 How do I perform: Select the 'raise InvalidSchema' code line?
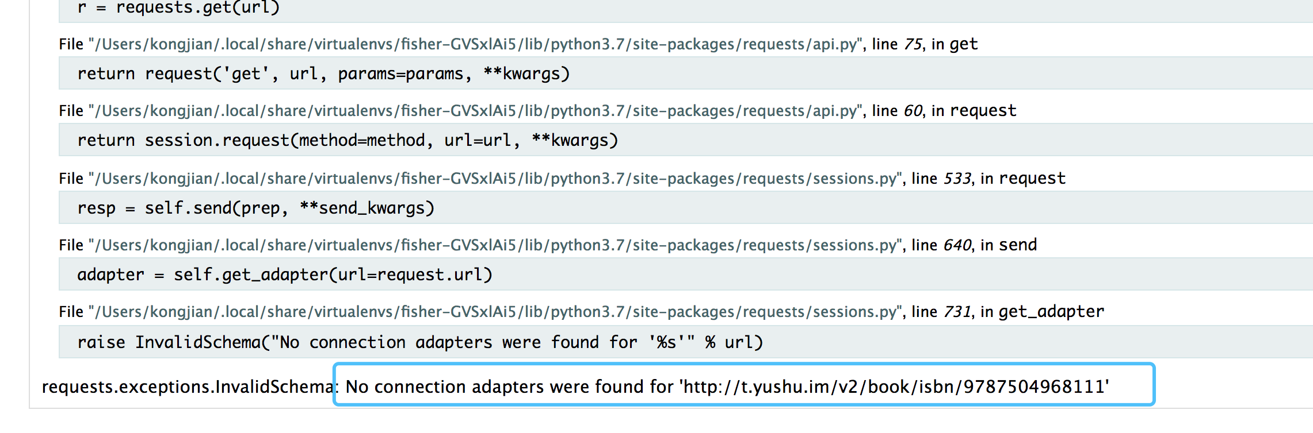420,342
